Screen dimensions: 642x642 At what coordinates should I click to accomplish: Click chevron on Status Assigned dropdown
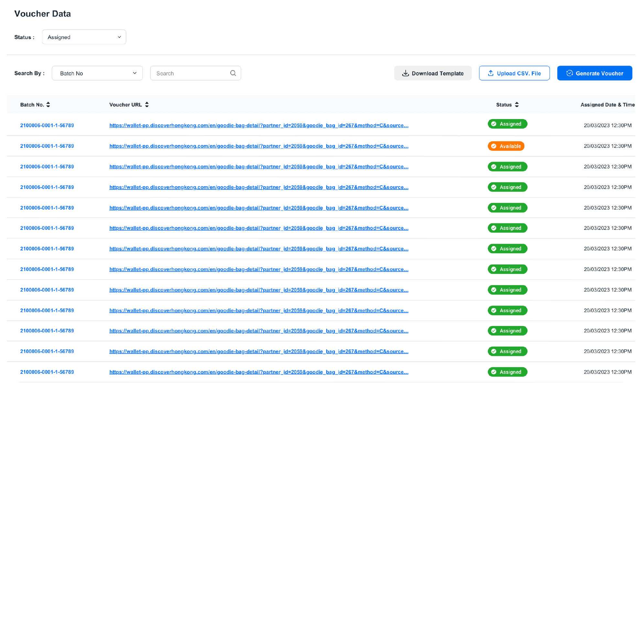[119, 37]
